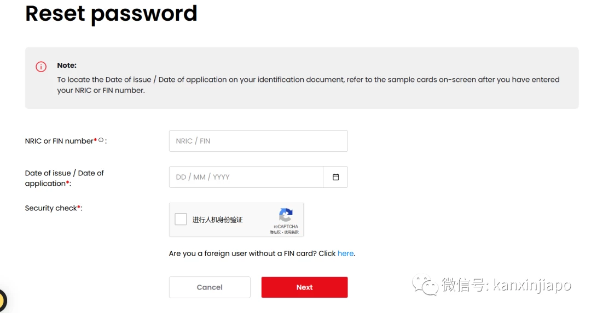Viewport: 591px width, 313px height.
Task: Click the 进行人机身份验证 checkbox label
Action: pyautogui.click(x=217, y=220)
